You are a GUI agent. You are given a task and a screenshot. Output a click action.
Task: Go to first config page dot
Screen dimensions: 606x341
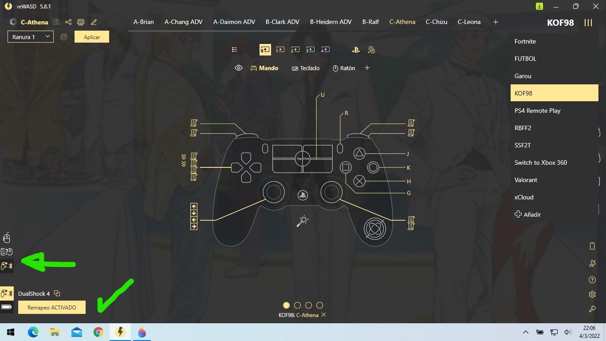pos(286,305)
